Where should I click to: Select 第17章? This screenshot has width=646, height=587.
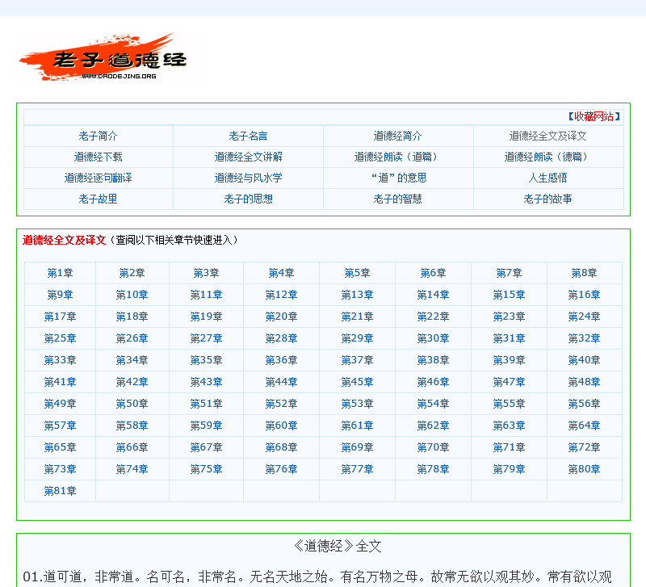[60, 317]
